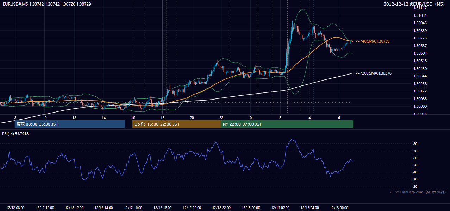Click the 12/12 16:00 date label
The width and height of the screenshot is (450, 211).
pos(133,208)
